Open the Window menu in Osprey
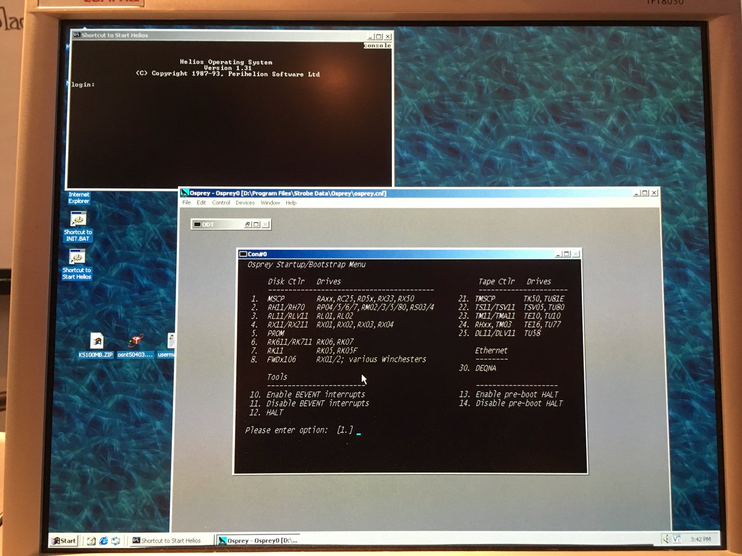The height and width of the screenshot is (556, 742). coord(270,203)
